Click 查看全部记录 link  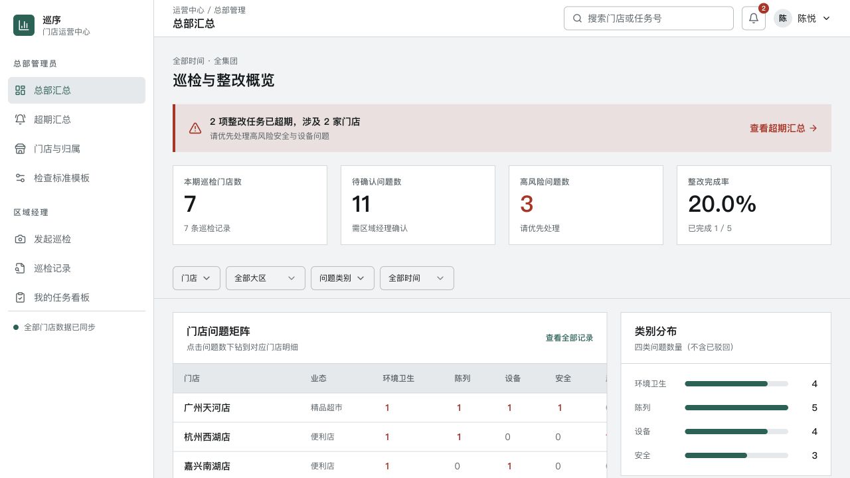coord(569,338)
